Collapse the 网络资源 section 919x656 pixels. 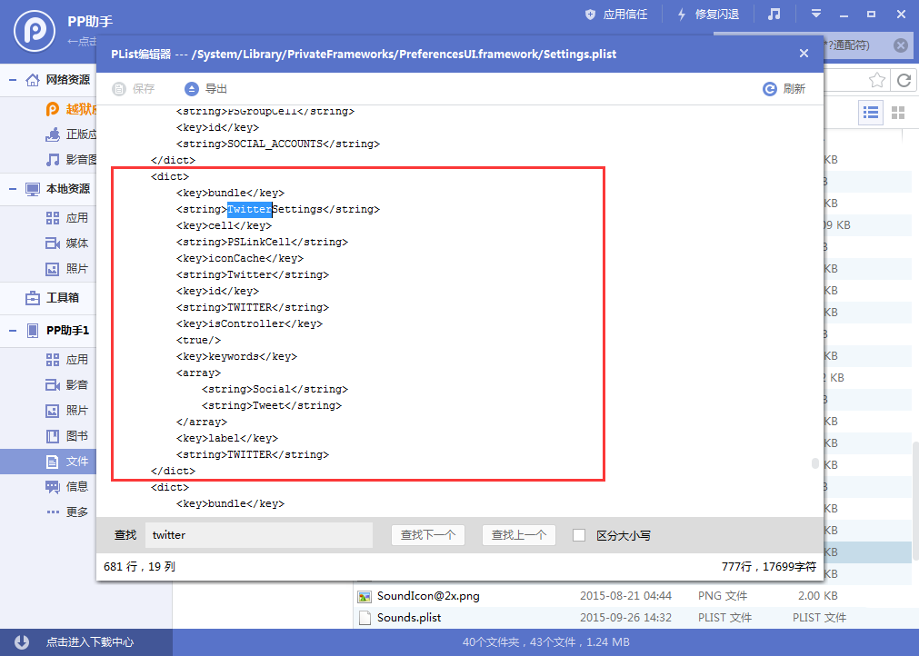13,80
